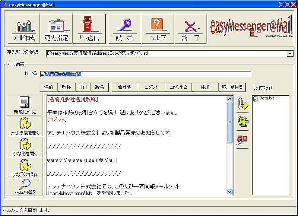Open 設定 wrench settings button
The width and height of the screenshot is (298, 216).
click(x=125, y=29)
